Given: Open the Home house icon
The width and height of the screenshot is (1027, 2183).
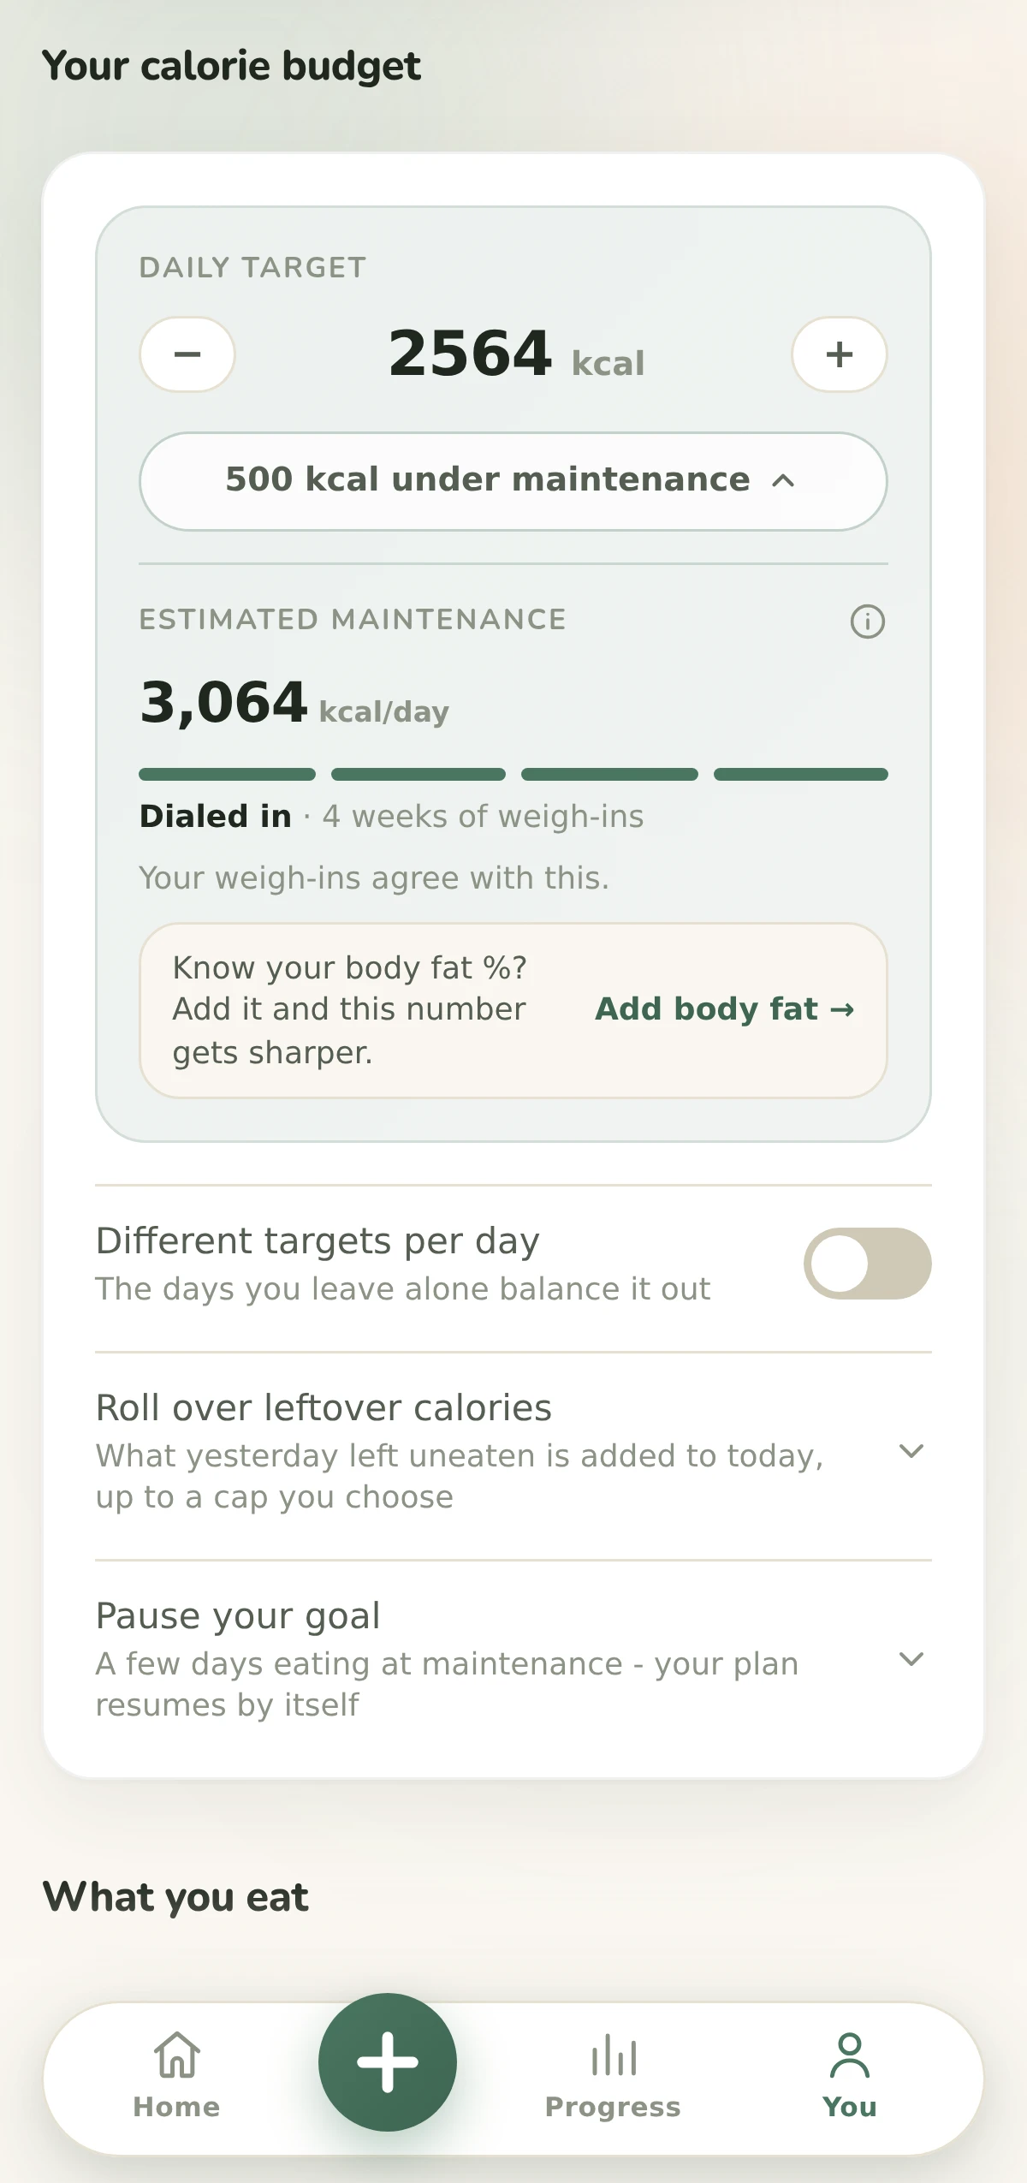Looking at the screenshot, I should click(177, 2055).
